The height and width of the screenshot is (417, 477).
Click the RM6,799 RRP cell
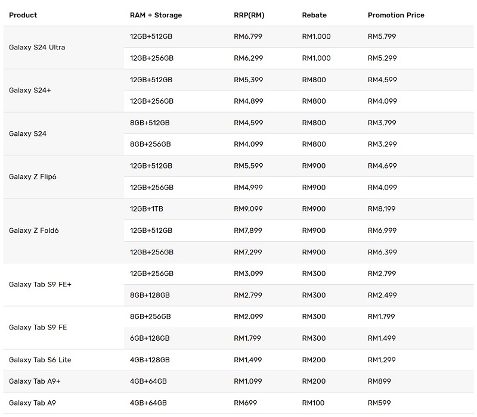(248, 36)
